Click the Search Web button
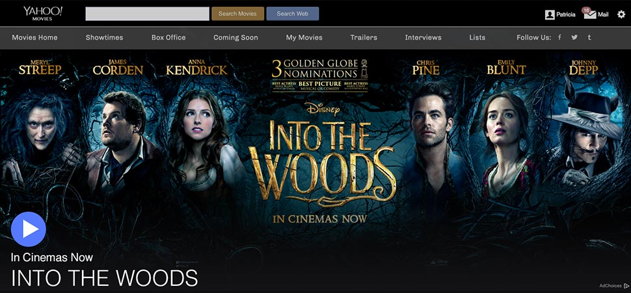Viewport: 631px width, 293px height. click(x=293, y=14)
